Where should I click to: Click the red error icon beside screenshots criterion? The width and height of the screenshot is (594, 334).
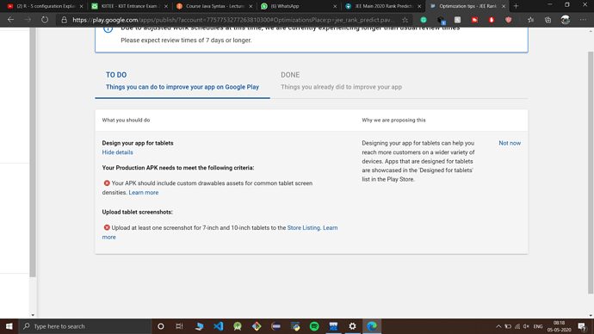pyautogui.click(x=107, y=227)
